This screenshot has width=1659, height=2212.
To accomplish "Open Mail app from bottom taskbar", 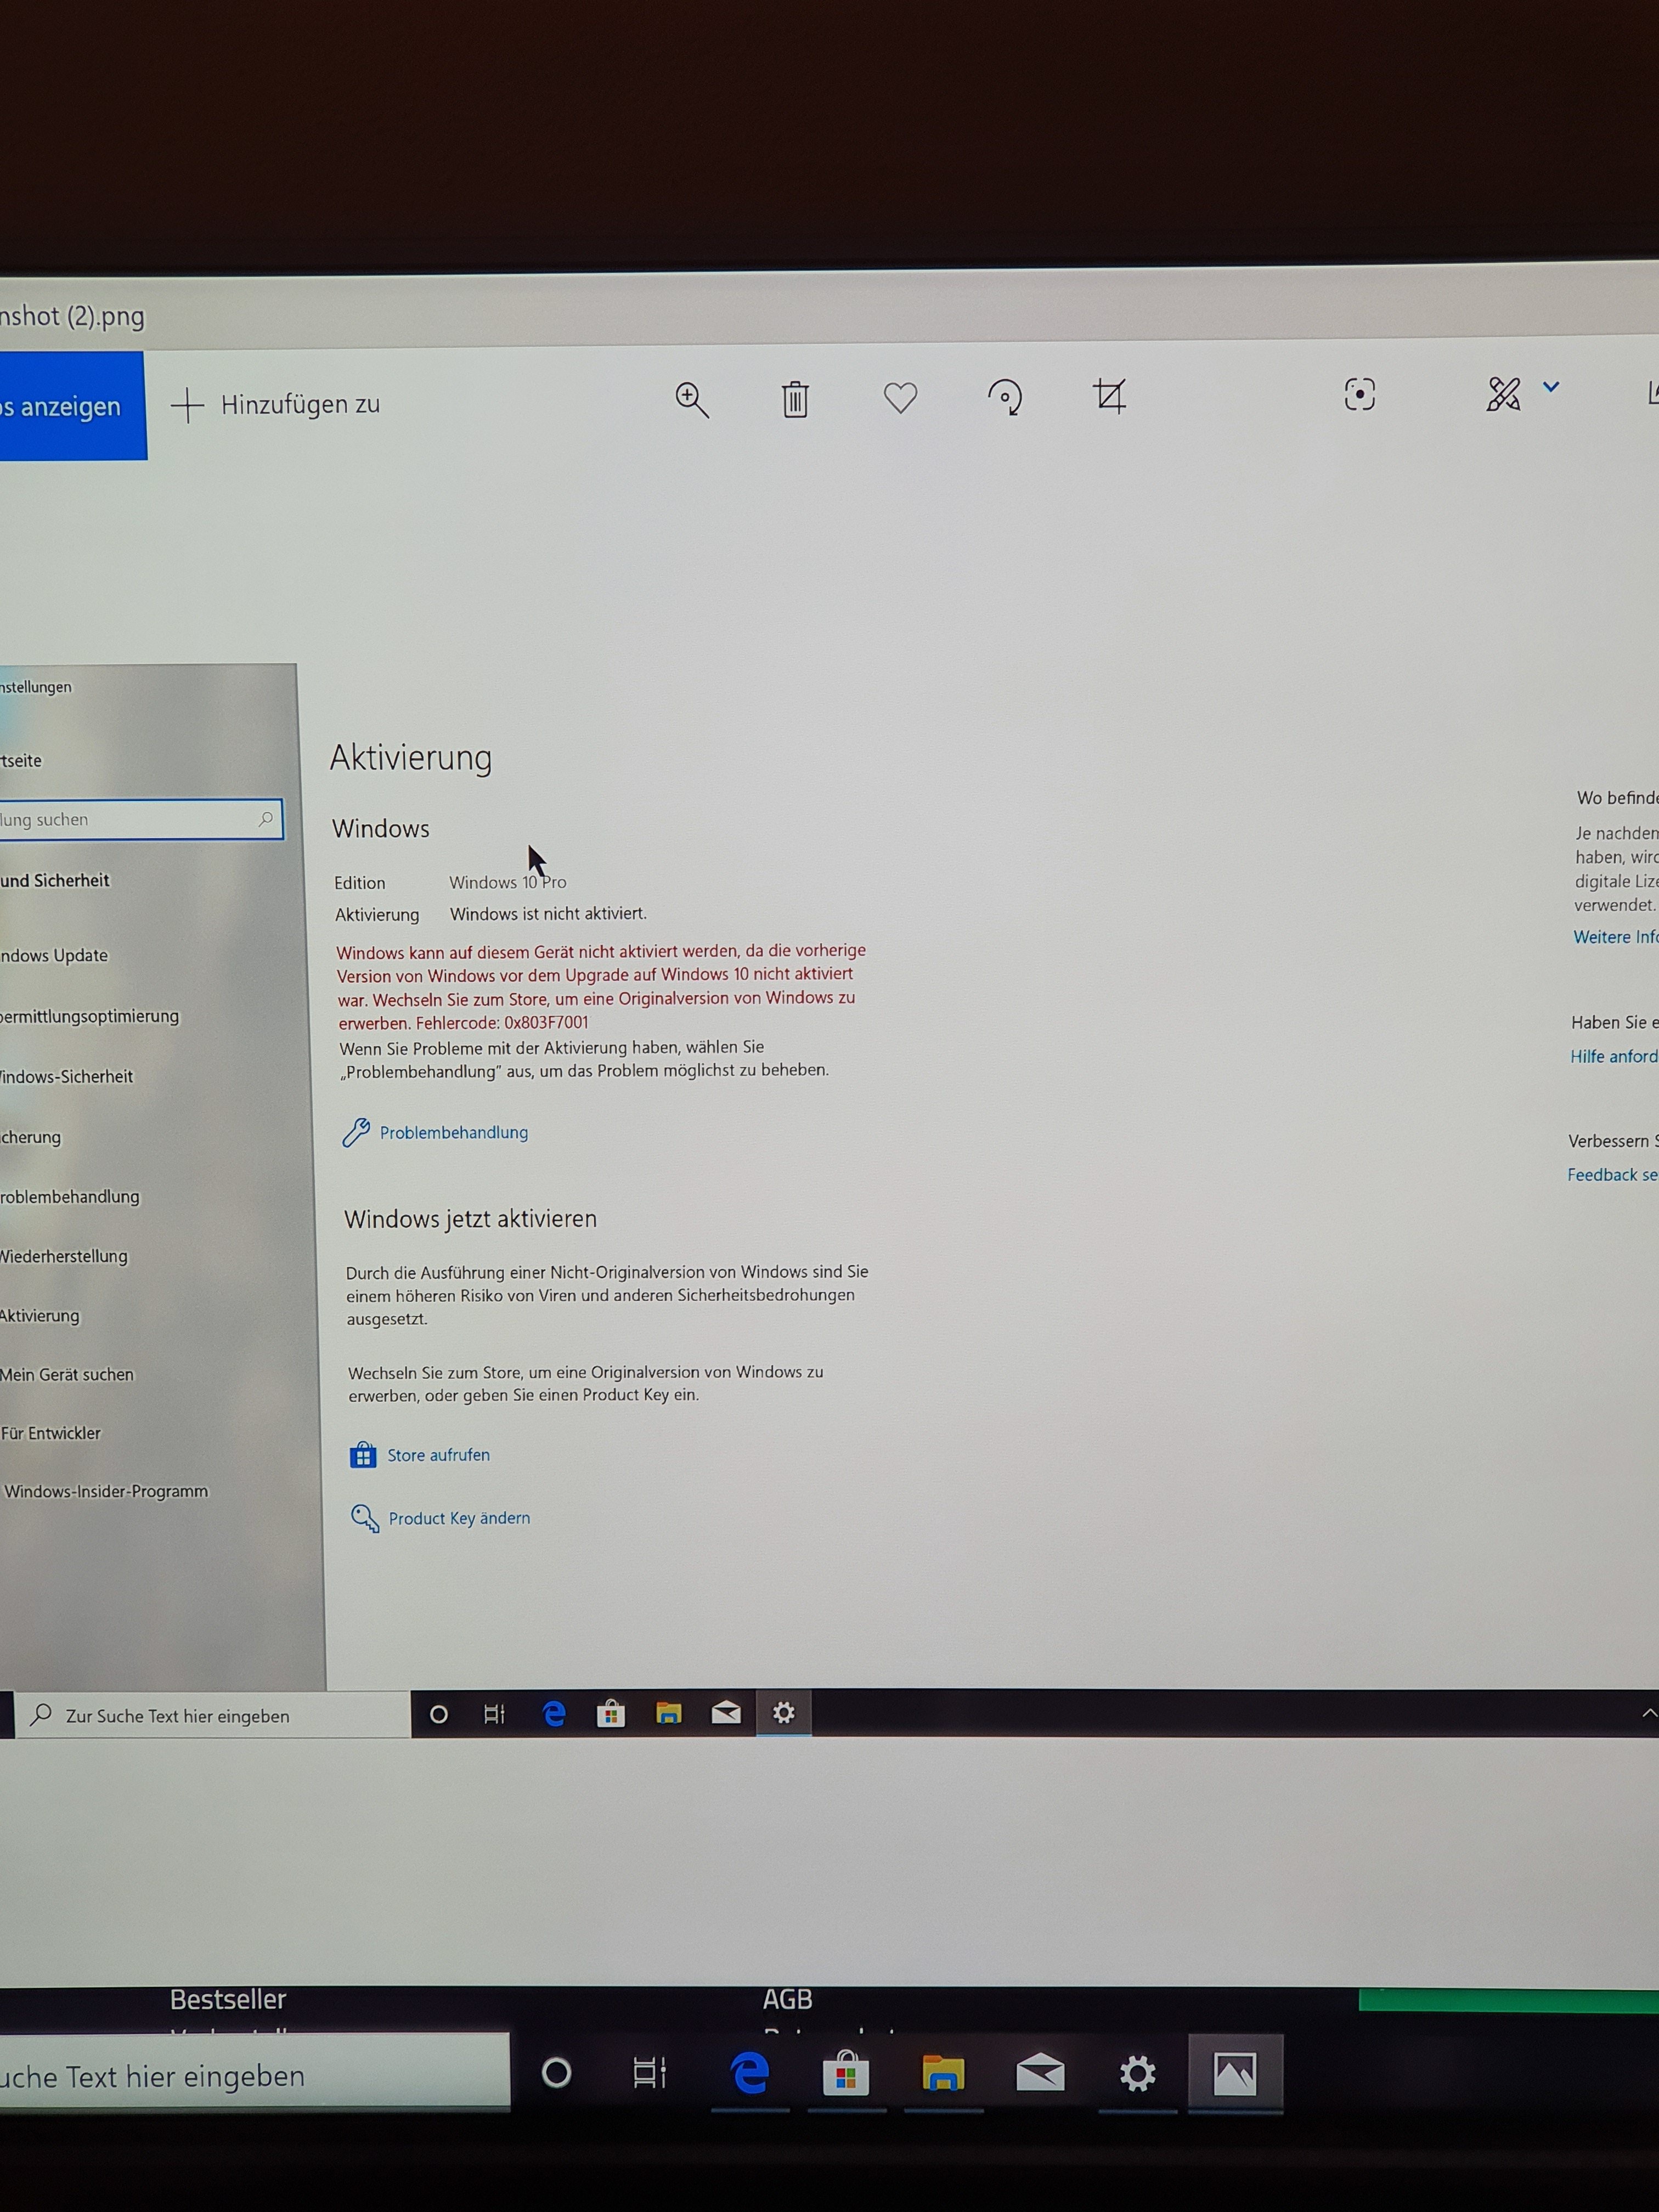I will coord(1040,2074).
